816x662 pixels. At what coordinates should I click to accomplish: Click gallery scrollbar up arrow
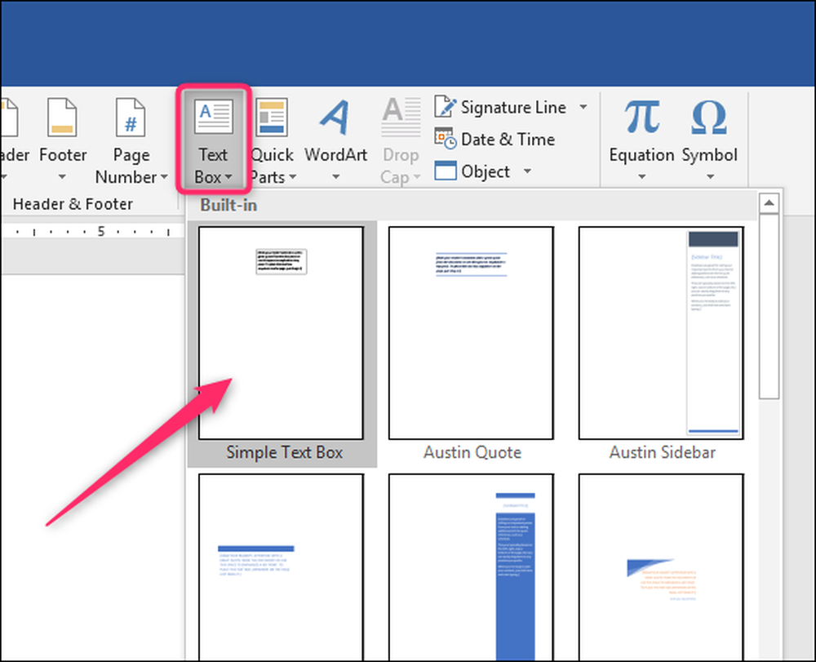(x=769, y=203)
